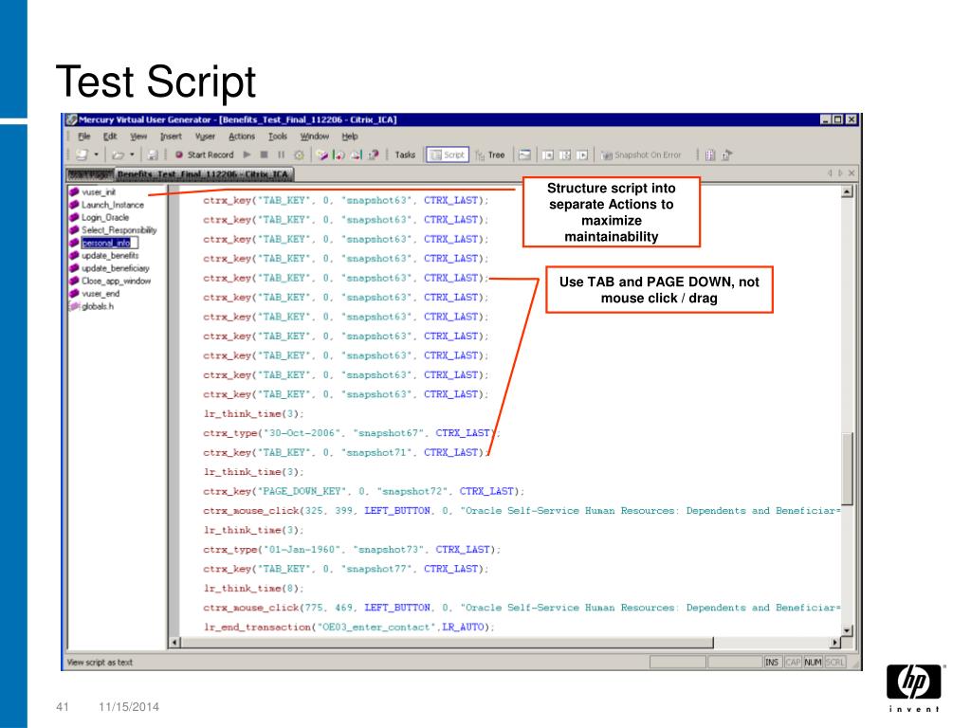This screenshot has width=971, height=728.
Task: Click the grid icon right of Snapshot On Error
Action: [x=710, y=155]
